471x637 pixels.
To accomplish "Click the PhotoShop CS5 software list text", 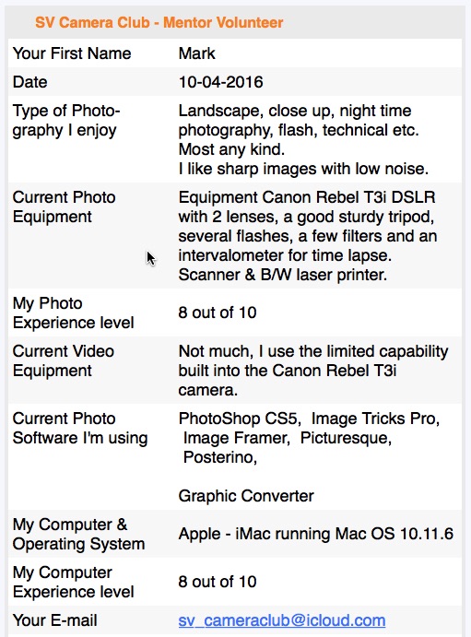I will [309, 438].
